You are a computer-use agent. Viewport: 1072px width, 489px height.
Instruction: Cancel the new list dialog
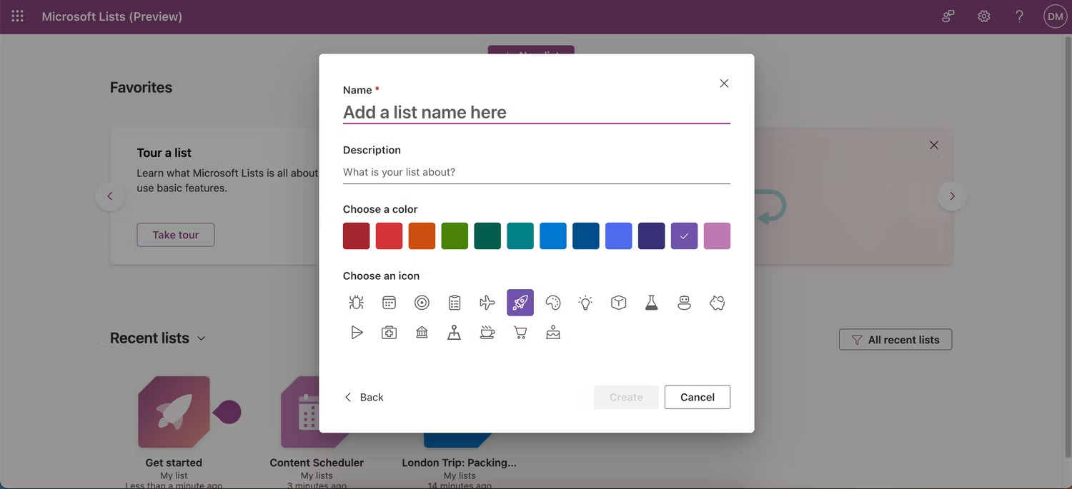click(x=698, y=397)
